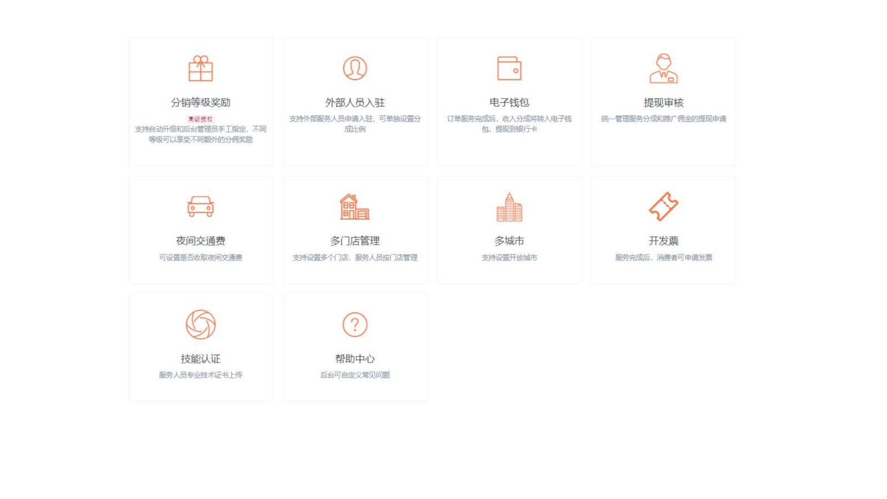The image size is (887, 499).
Task: Click description 支持自动升级和后台管理员手工指定
Action: tap(200, 134)
